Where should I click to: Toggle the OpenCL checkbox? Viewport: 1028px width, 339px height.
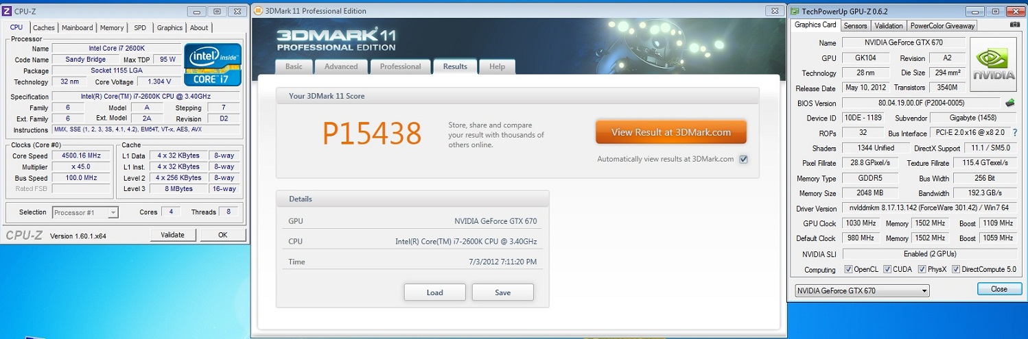[x=848, y=269]
